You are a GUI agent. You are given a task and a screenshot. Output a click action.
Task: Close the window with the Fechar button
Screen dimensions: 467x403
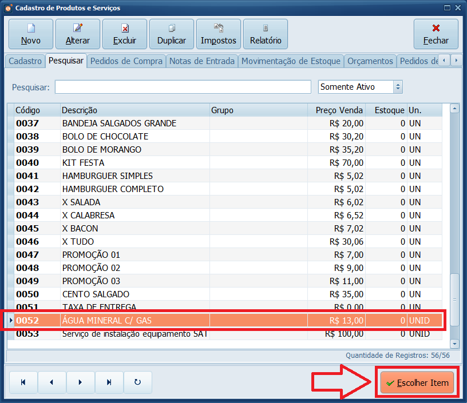click(x=436, y=34)
